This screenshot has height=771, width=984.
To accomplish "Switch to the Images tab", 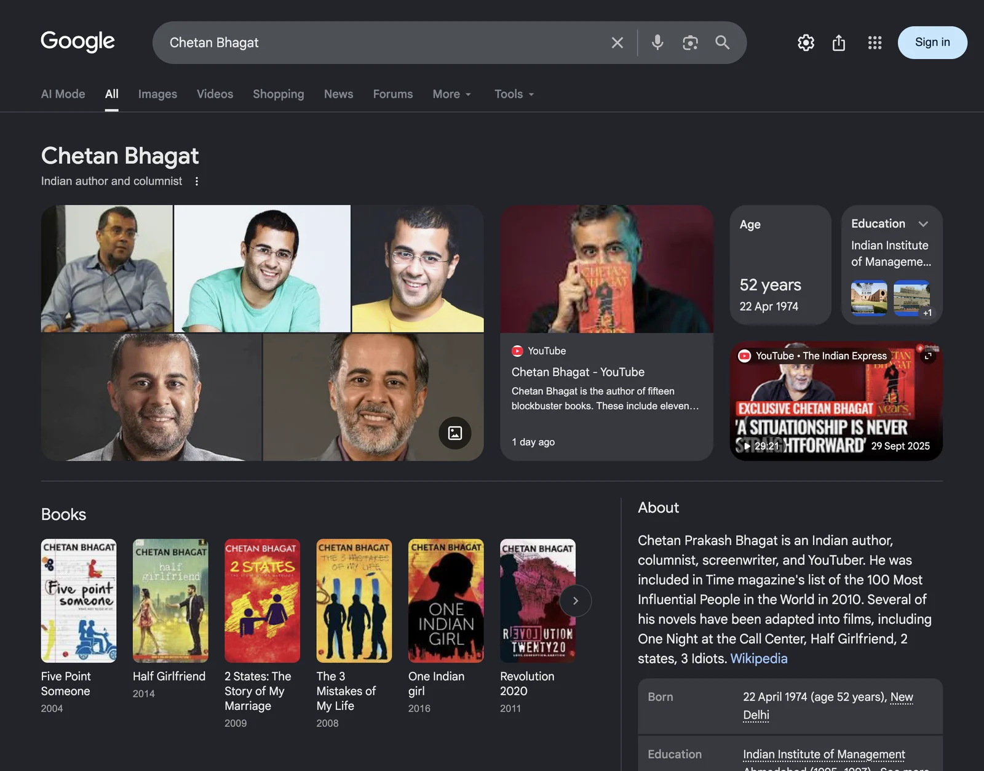I will pos(157,94).
